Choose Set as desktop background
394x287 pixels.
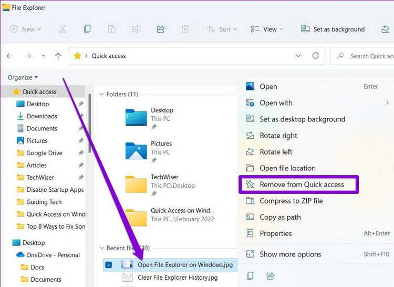(316, 119)
